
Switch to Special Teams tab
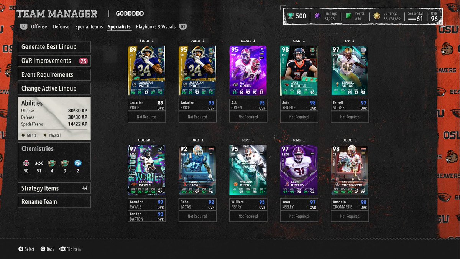pyautogui.click(x=89, y=27)
